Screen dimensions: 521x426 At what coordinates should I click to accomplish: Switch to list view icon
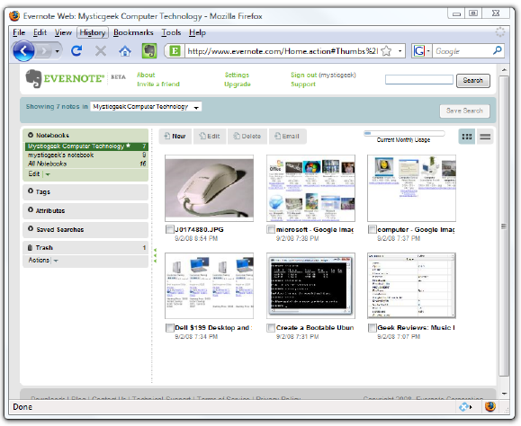coord(485,137)
